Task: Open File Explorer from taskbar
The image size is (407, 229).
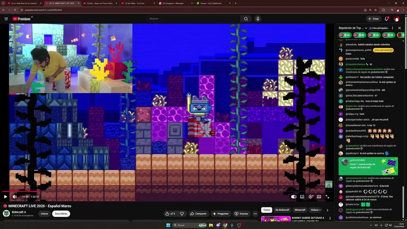Action: (211, 225)
